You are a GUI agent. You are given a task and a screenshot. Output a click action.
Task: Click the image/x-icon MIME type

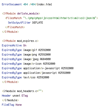pyautogui.click(x=32, y=64)
